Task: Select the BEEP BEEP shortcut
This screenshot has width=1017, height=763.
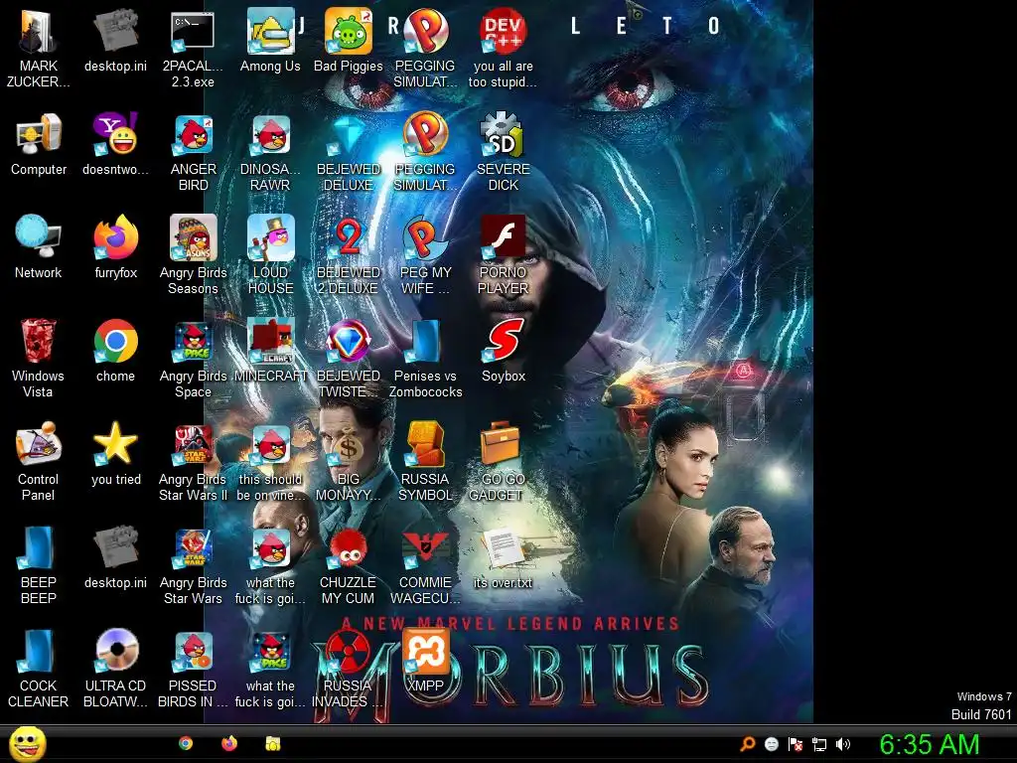Action: coord(39,564)
